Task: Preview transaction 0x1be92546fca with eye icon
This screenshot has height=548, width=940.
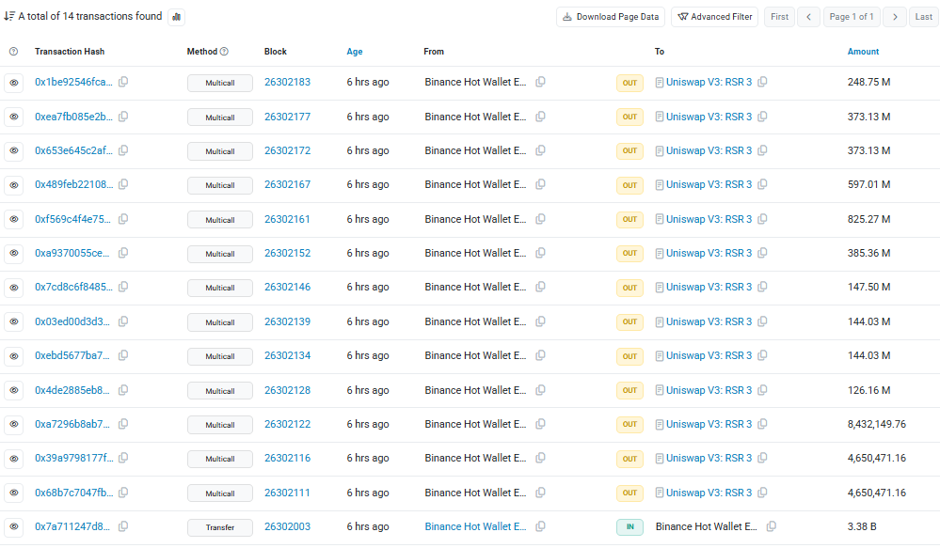Action: pyautogui.click(x=14, y=83)
